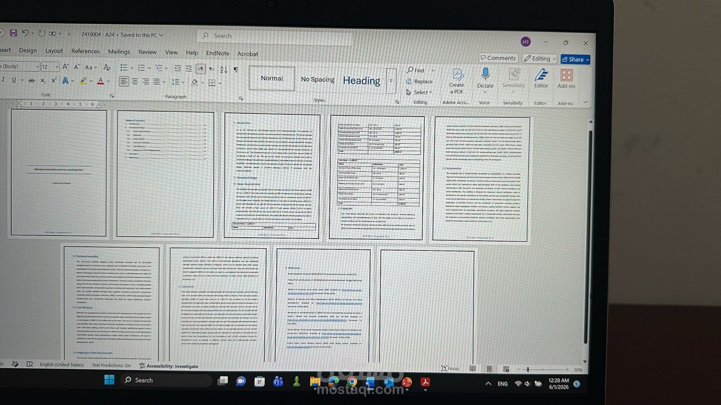Enable Focus mode from the status bar

coord(450,368)
